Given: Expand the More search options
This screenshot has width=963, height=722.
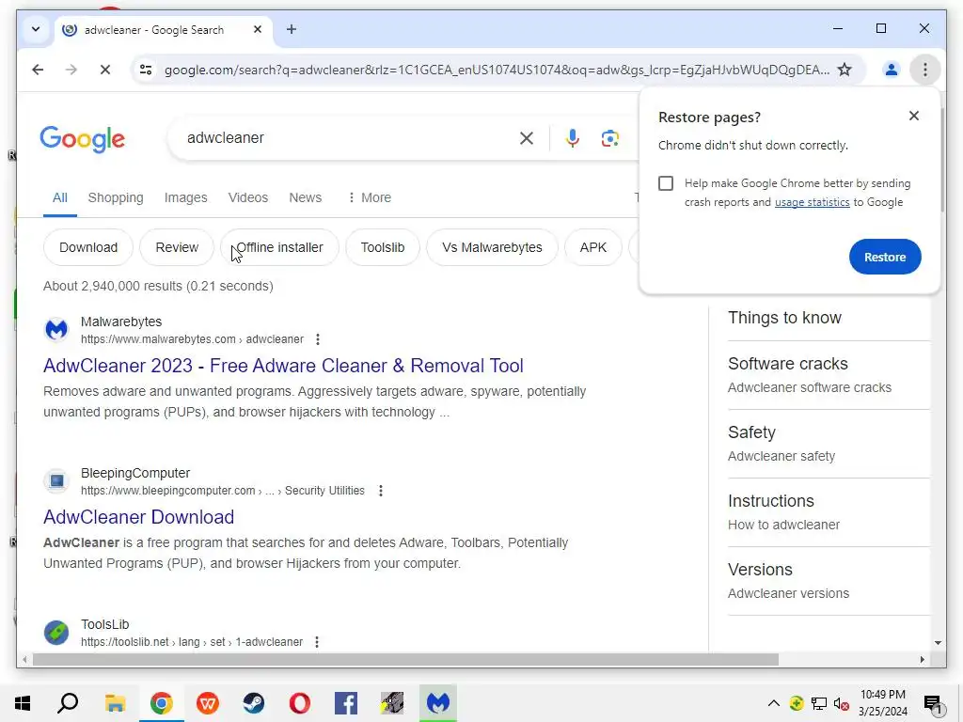Looking at the screenshot, I should point(370,197).
